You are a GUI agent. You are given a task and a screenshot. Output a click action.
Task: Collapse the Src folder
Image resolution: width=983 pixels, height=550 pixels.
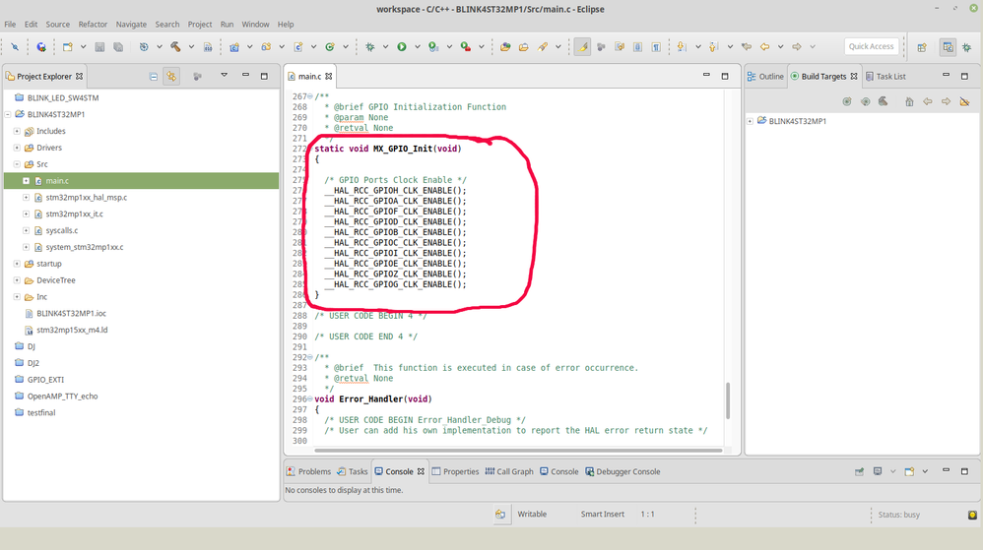click(17, 164)
